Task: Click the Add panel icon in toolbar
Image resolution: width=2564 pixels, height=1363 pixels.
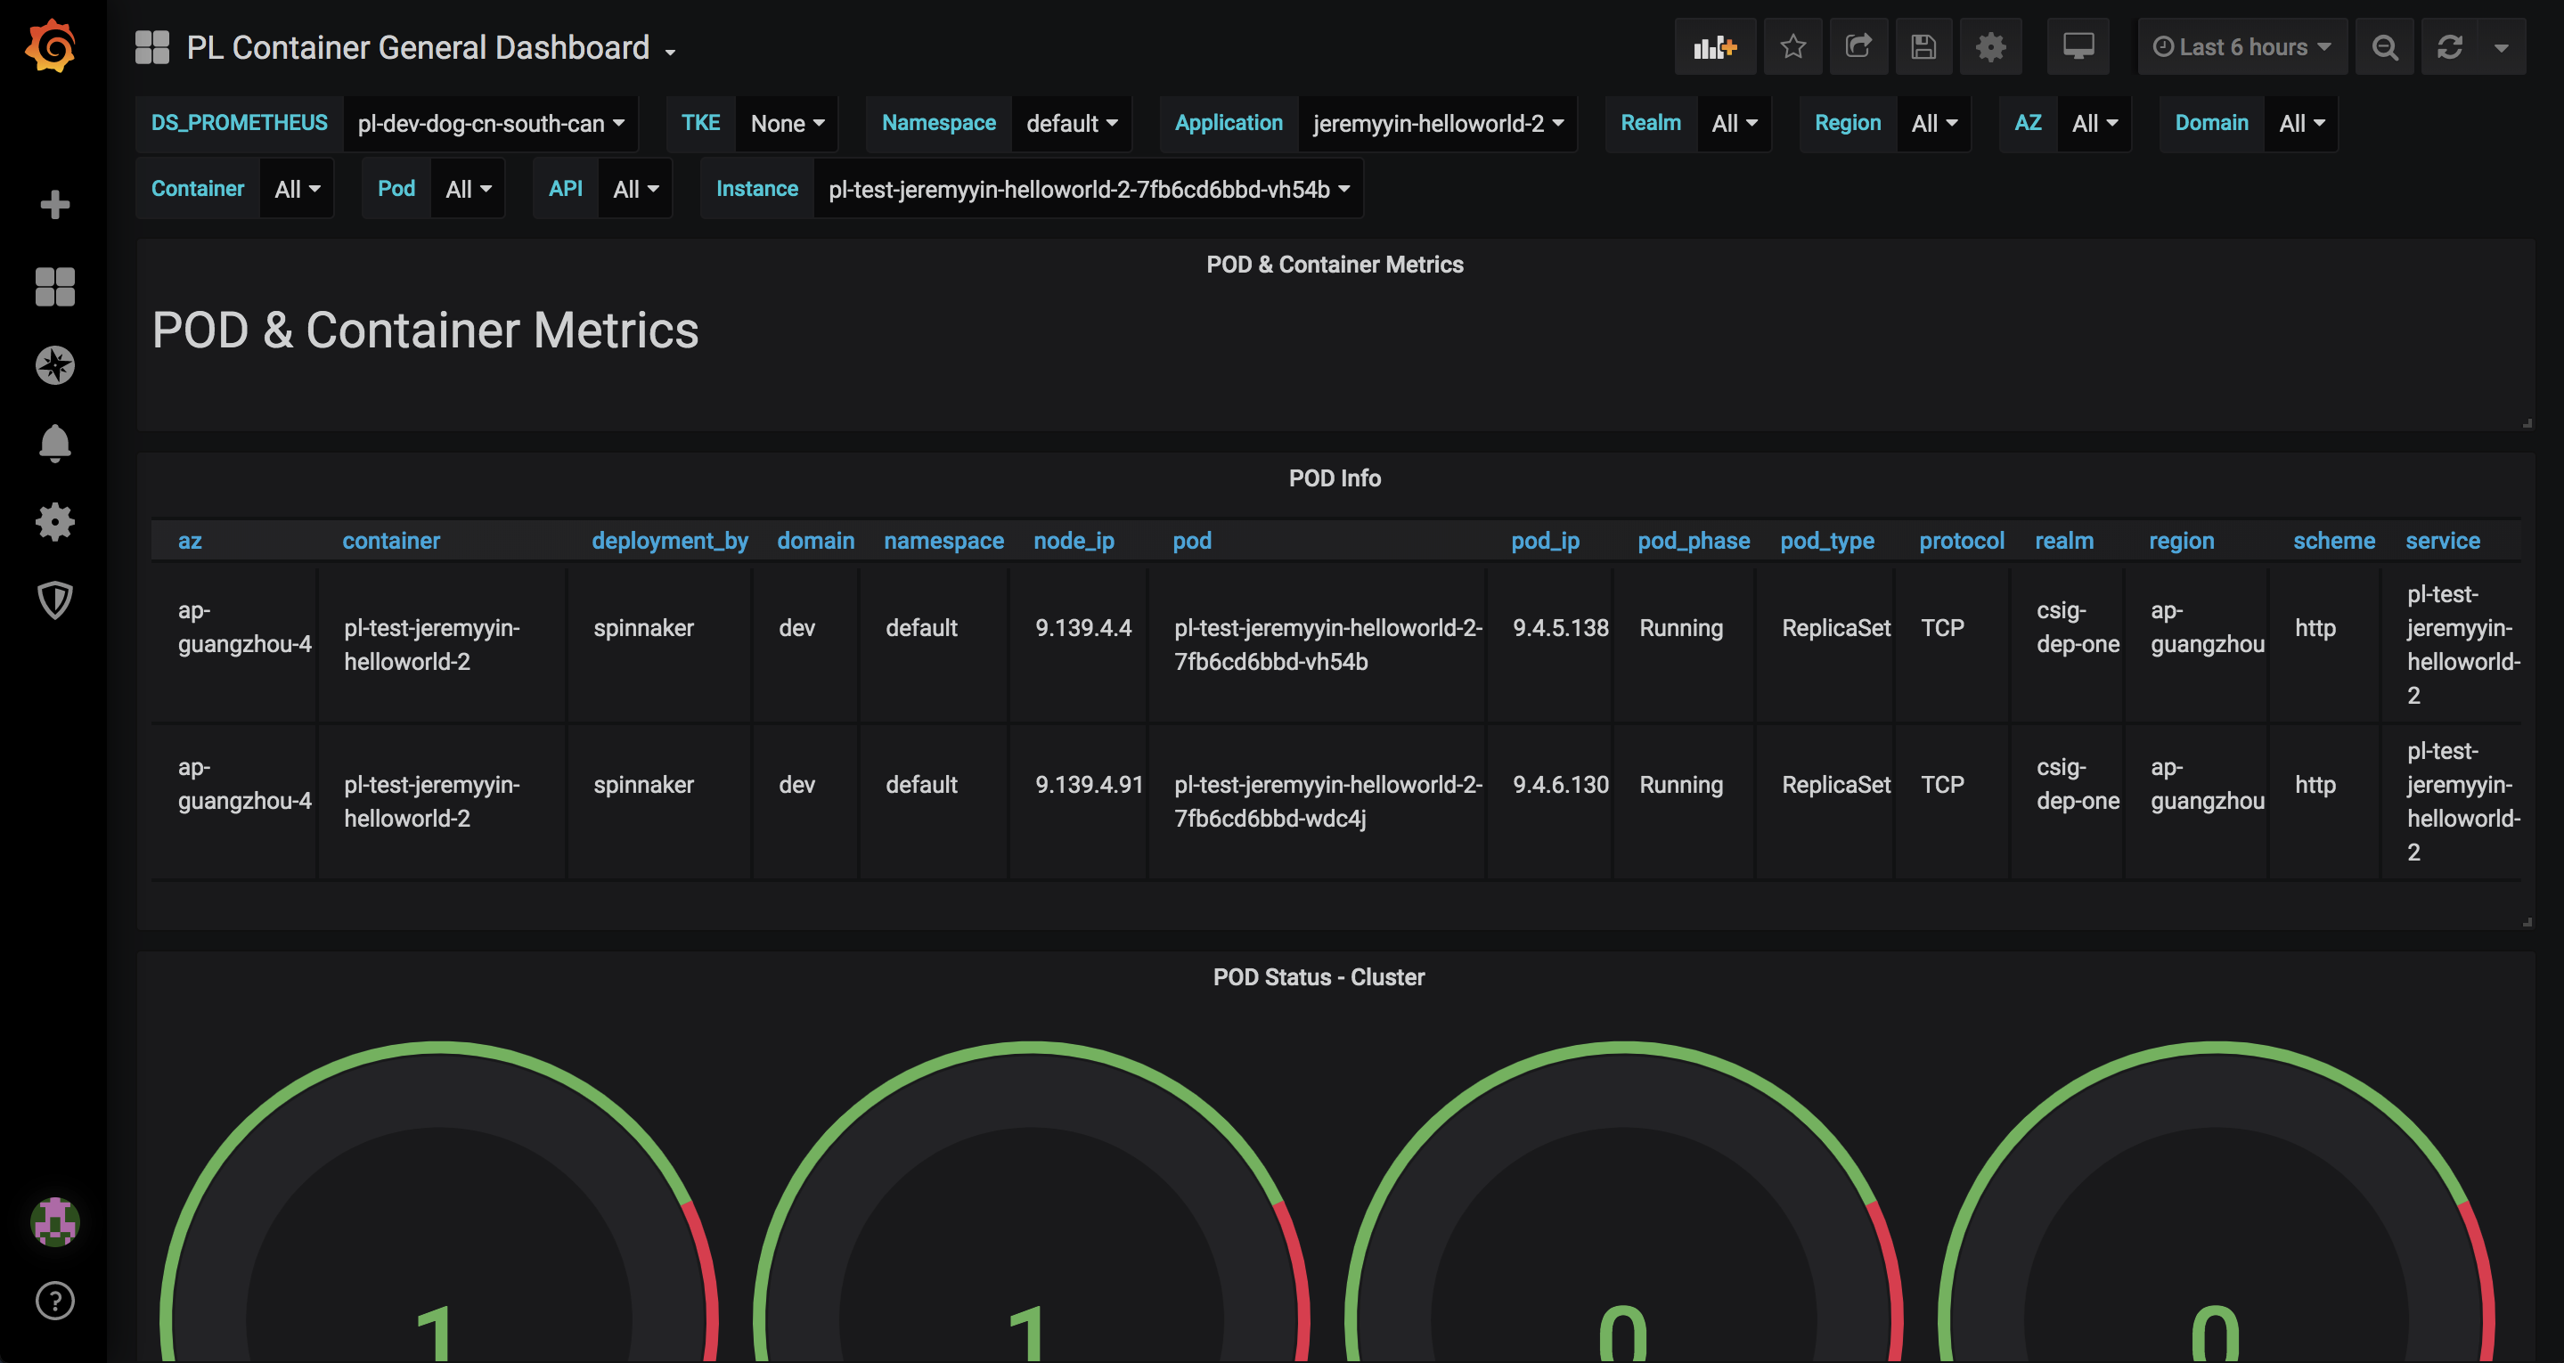Action: [x=1714, y=47]
